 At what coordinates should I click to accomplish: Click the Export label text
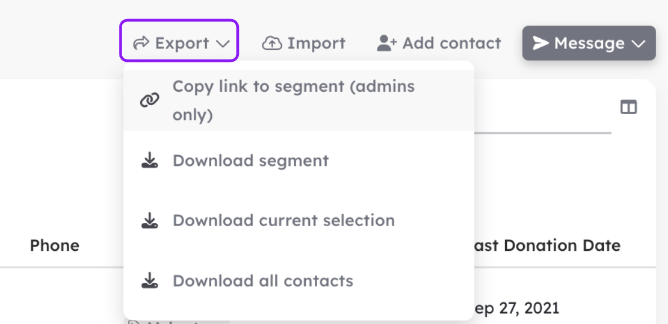pyautogui.click(x=182, y=43)
